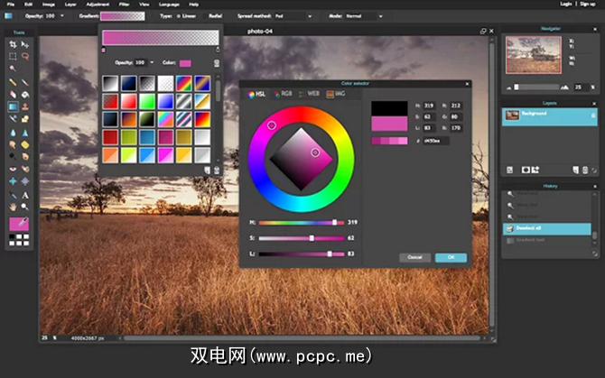Select the Lasso tool
The image size is (605, 378).
point(25,56)
